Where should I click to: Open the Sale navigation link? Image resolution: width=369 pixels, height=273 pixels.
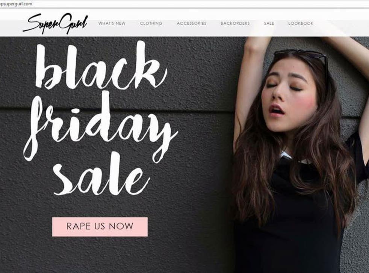(x=269, y=23)
